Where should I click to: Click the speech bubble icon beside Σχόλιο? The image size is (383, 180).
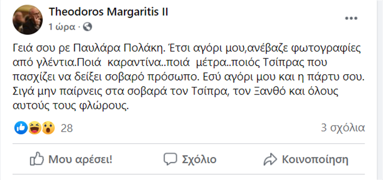[x=170, y=159]
